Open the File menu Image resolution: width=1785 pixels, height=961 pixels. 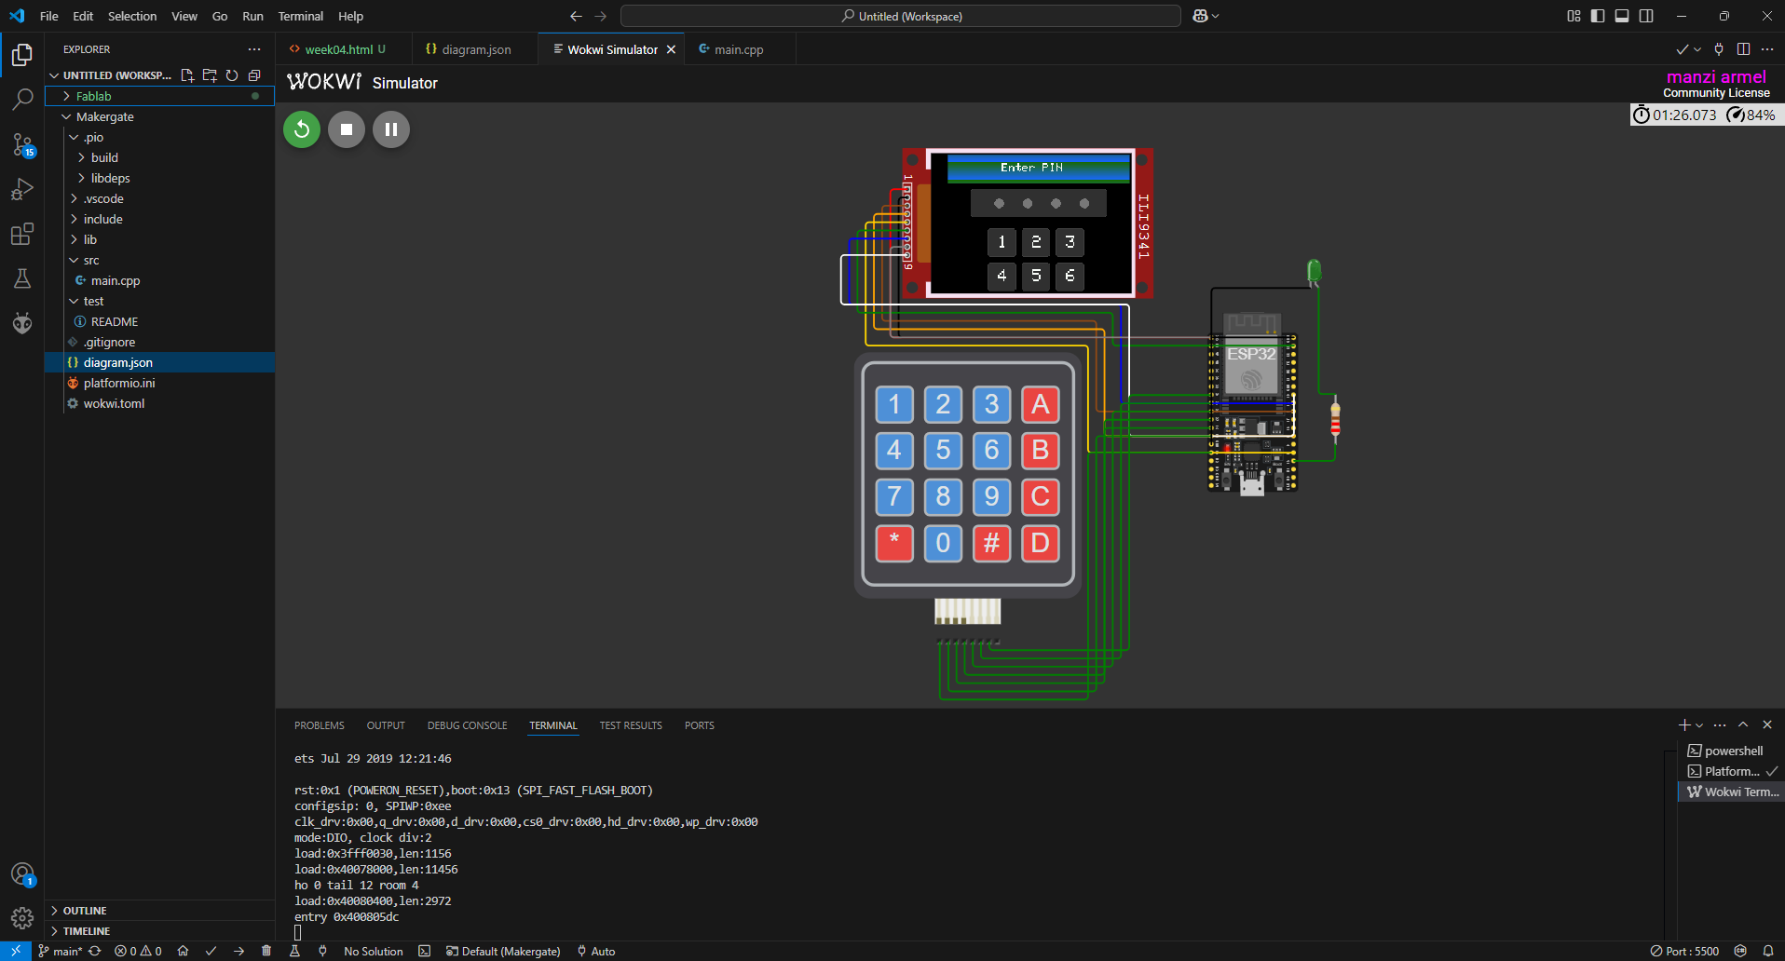click(49, 16)
